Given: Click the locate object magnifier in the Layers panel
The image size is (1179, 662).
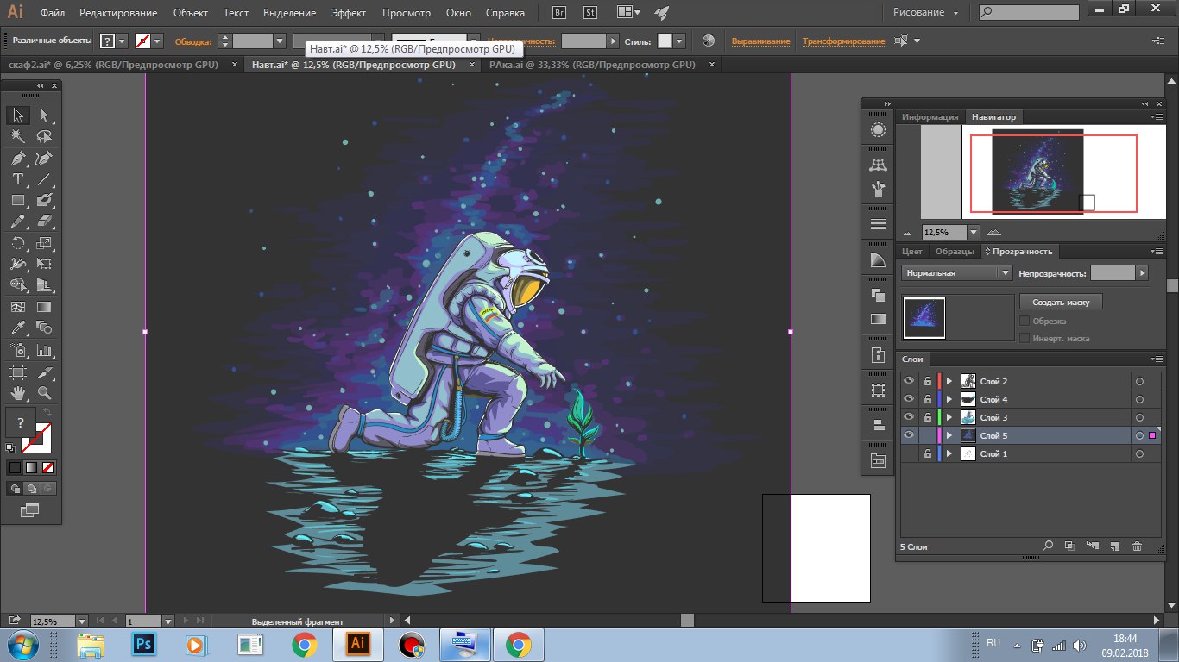Looking at the screenshot, I should (x=1048, y=546).
